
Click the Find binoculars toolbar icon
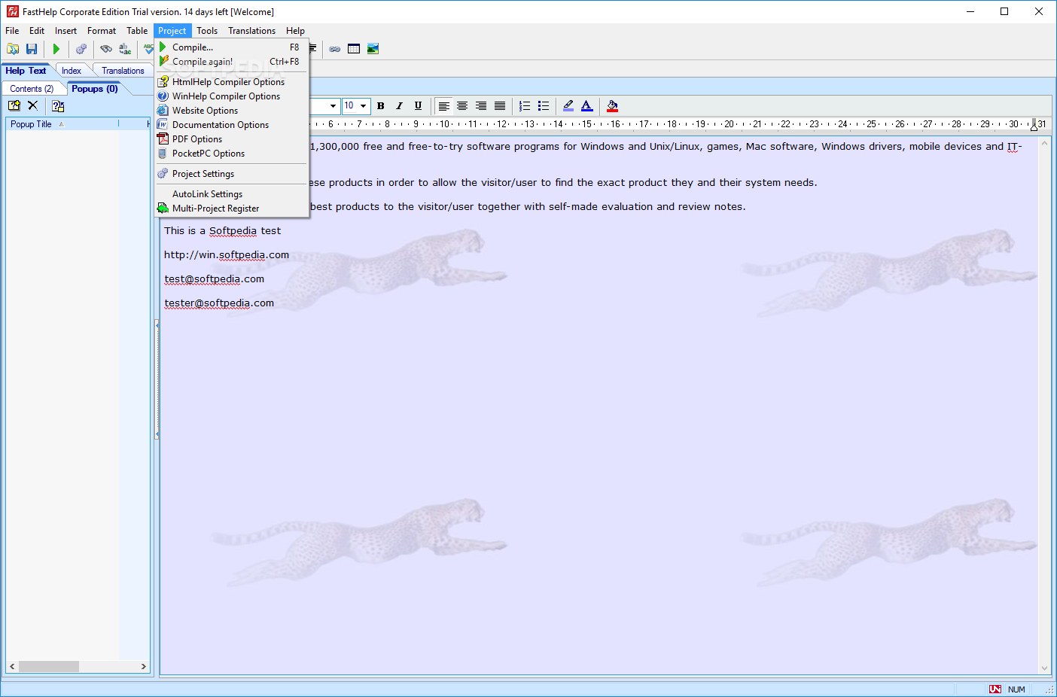[106, 49]
